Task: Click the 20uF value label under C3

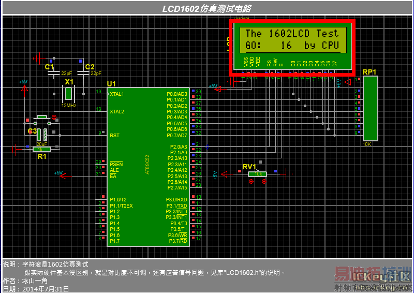Action: [x=41, y=144]
